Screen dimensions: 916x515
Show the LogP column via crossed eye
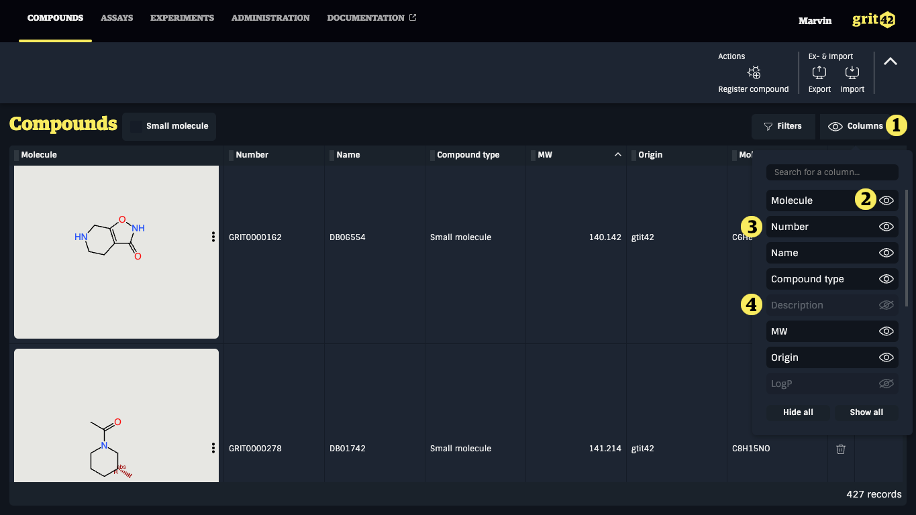tap(886, 384)
